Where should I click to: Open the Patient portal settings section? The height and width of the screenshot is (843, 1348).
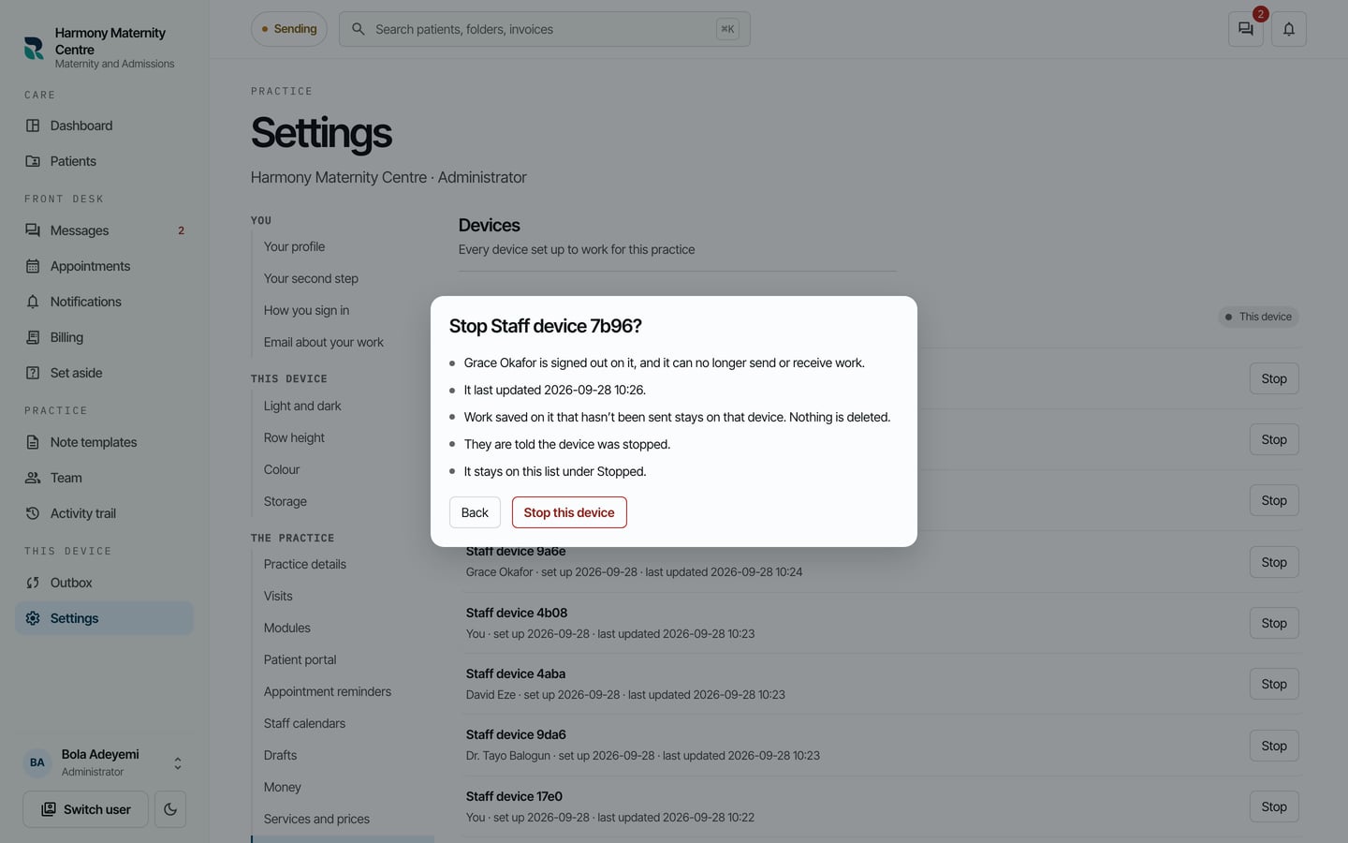click(x=300, y=659)
